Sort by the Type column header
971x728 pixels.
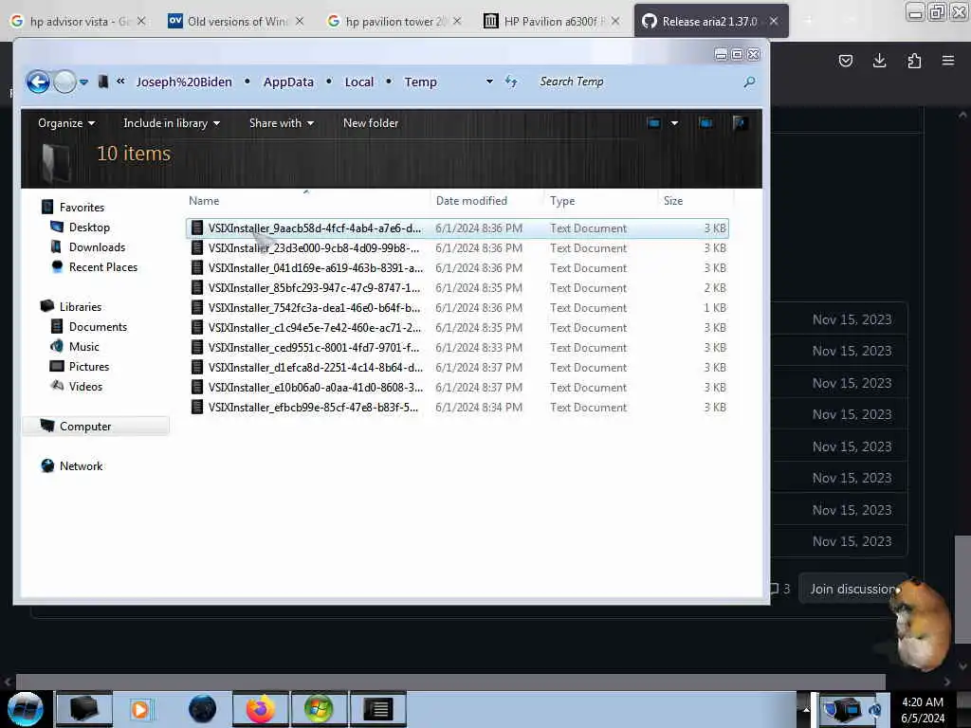point(600,201)
